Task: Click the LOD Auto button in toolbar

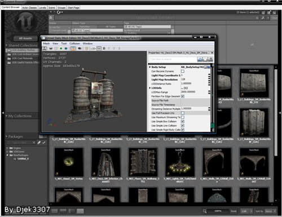Action: click(99, 48)
